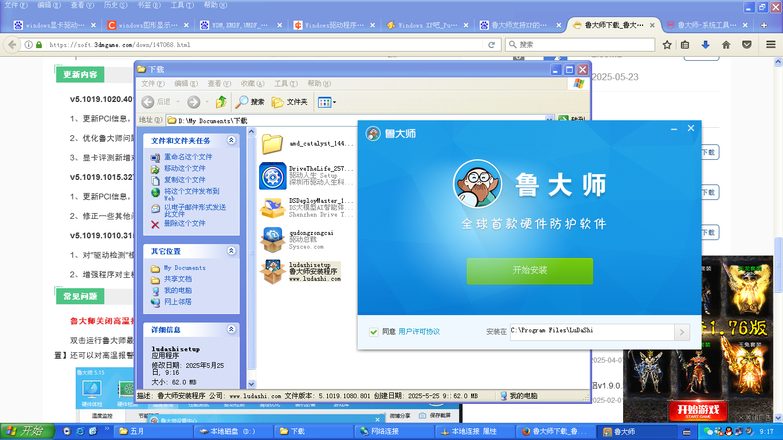Screen dimensions: 783x440
Task: Switch to windows显卡驱动 browser tab
Action: (56, 25)
